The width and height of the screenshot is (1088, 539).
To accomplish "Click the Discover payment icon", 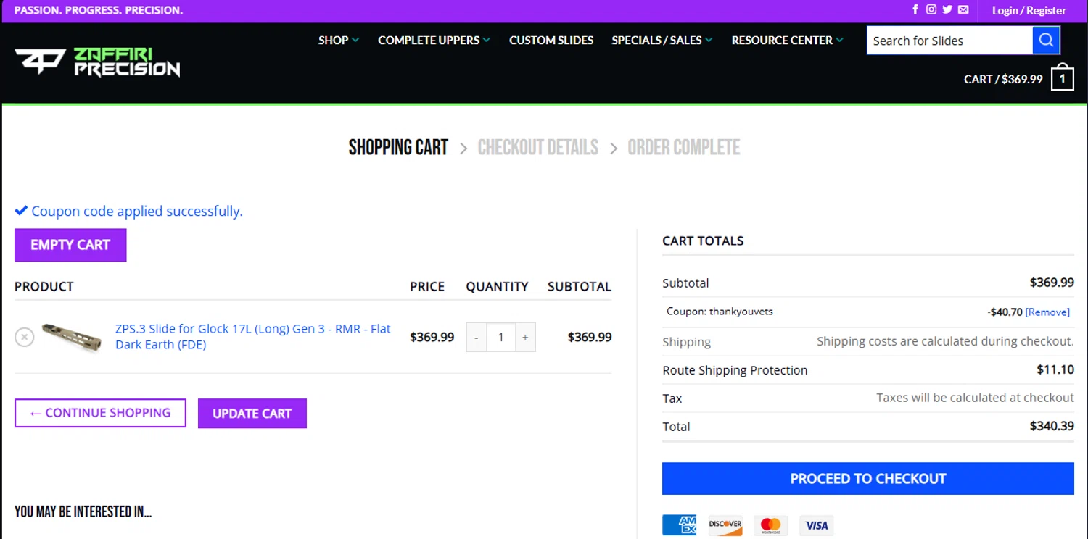I will tap(725, 525).
